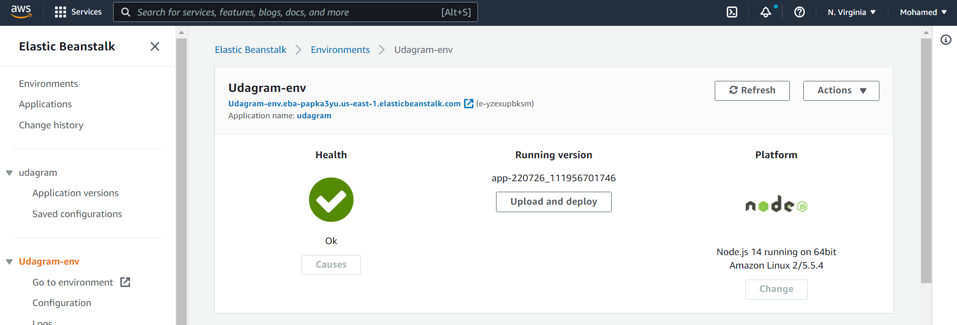Viewport: 957px width, 325px height.
Task: Click the Node.js platform logo
Action: coord(776,204)
